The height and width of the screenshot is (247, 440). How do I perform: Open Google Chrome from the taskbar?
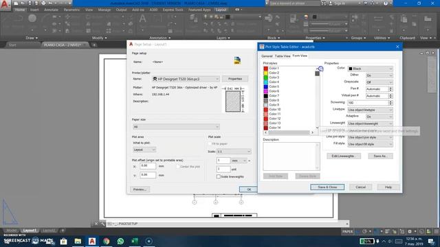(x=107, y=241)
